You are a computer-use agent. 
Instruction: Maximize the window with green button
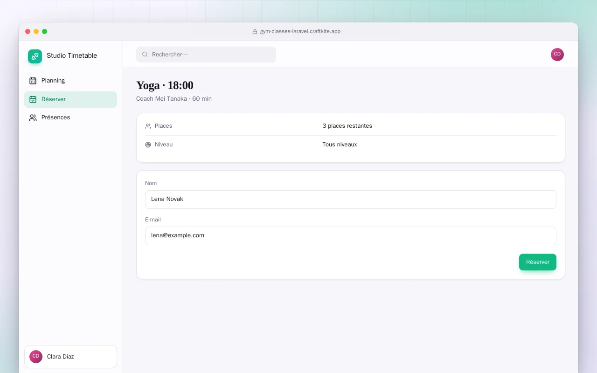[x=45, y=32]
